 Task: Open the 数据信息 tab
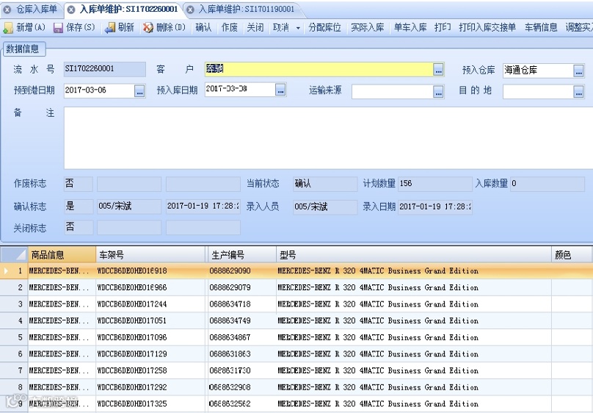point(23,49)
